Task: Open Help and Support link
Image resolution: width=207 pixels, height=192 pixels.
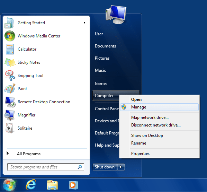Action: click(x=107, y=145)
